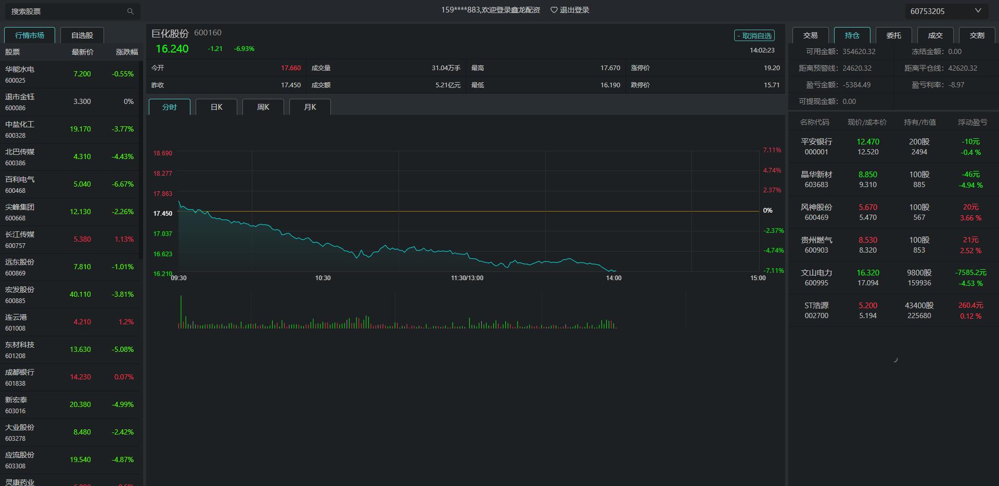Select 华能水电 in the stock list
This screenshot has height=486, width=999.
coord(70,74)
